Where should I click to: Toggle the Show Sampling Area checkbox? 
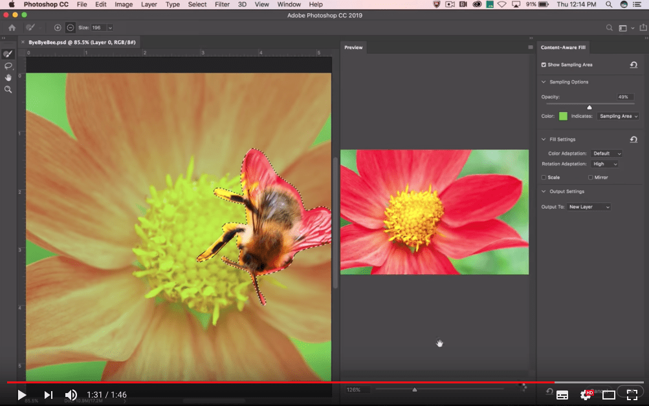pyautogui.click(x=544, y=65)
